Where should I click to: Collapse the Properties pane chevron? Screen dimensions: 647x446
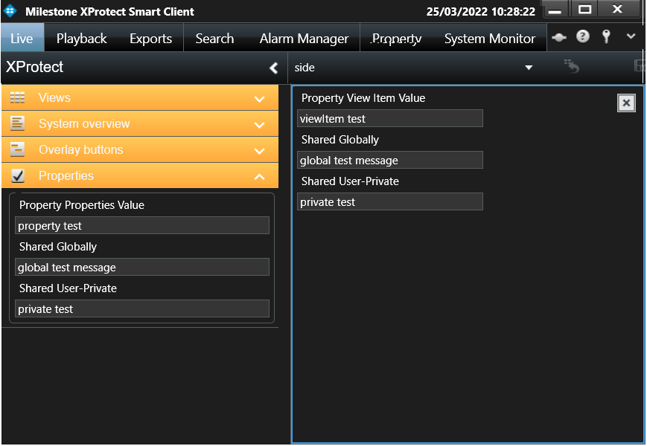(x=260, y=177)
